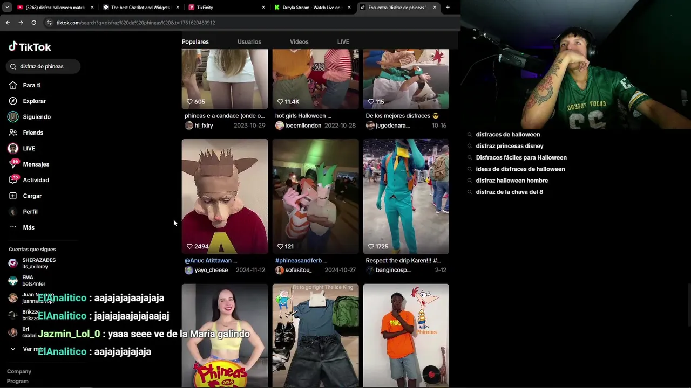The width and height of the screenshot is (691, 388).
Task: Open Phineas and Ferb logo girl thumbnail
Action: pos(225,335)
